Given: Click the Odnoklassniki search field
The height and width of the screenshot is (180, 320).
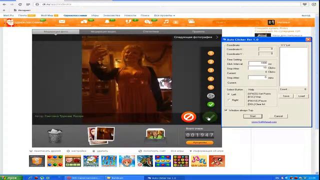Looking at the screenshot, I should (236, 22).
